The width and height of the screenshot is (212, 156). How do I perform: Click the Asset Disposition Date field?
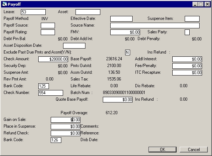tap(74, 46)
